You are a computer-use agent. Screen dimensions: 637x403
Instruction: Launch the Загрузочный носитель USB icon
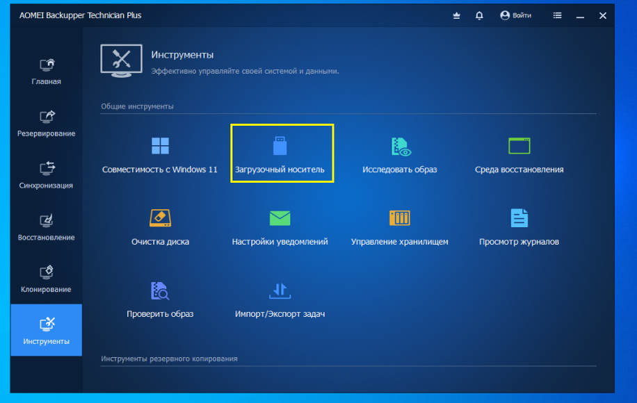280,146
